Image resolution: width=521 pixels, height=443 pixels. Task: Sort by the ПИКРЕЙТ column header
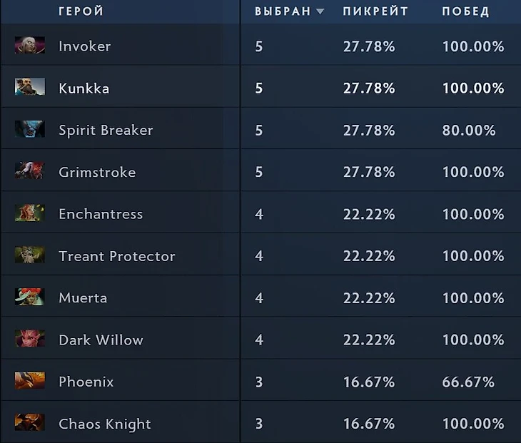click(375, 11)
